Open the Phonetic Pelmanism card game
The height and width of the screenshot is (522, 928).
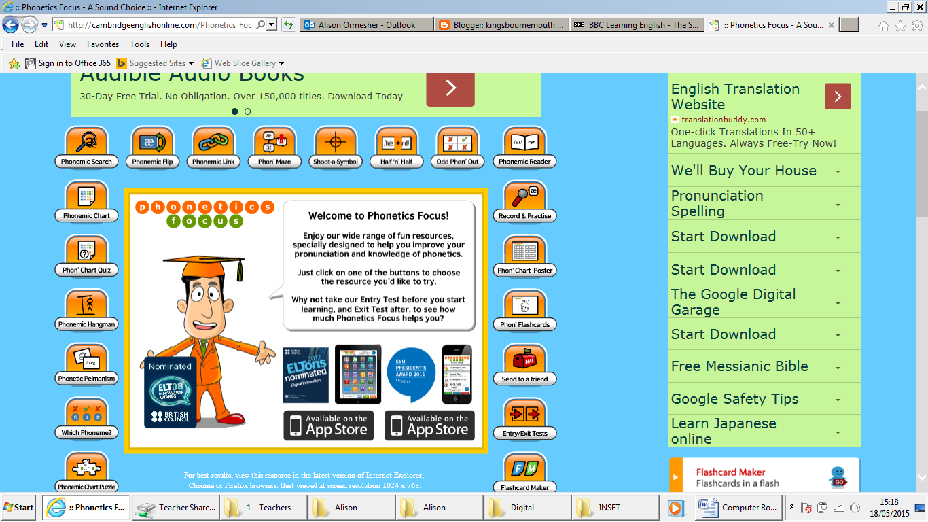tap(86, 365)
